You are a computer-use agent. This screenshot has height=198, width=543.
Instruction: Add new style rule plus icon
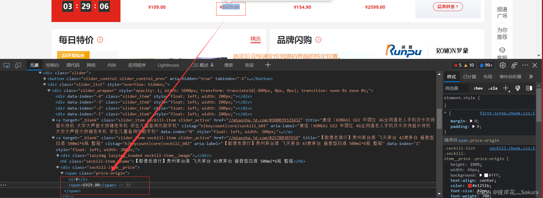(x=506, y=88)
